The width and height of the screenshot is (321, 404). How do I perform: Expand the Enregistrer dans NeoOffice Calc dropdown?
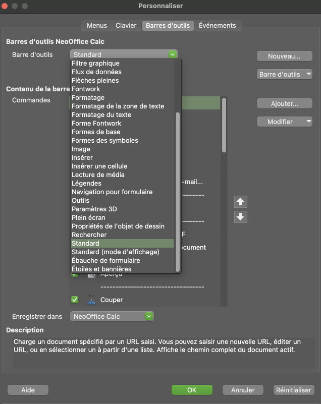[x=148, y=316]
